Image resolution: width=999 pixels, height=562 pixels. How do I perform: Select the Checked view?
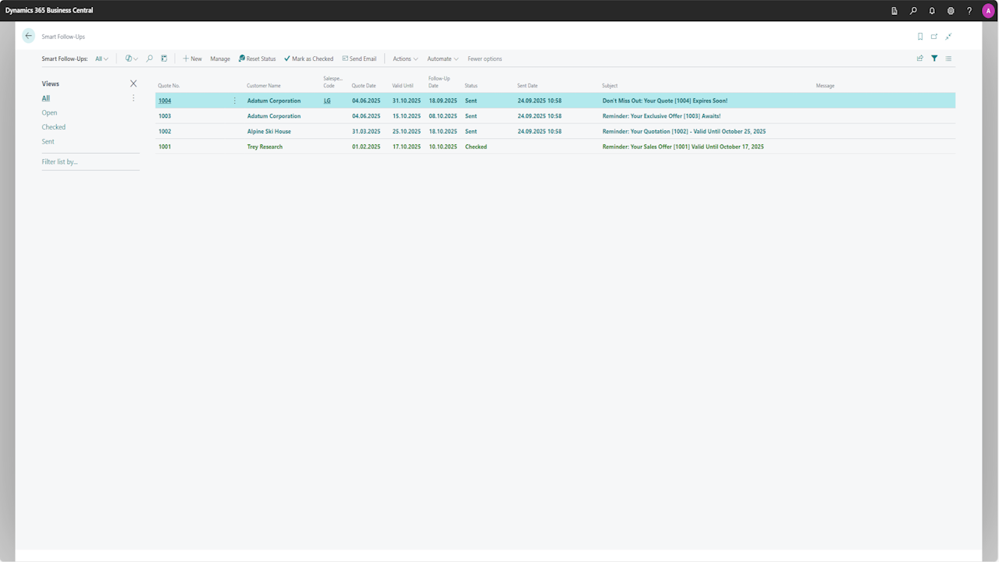coord(54,127)
